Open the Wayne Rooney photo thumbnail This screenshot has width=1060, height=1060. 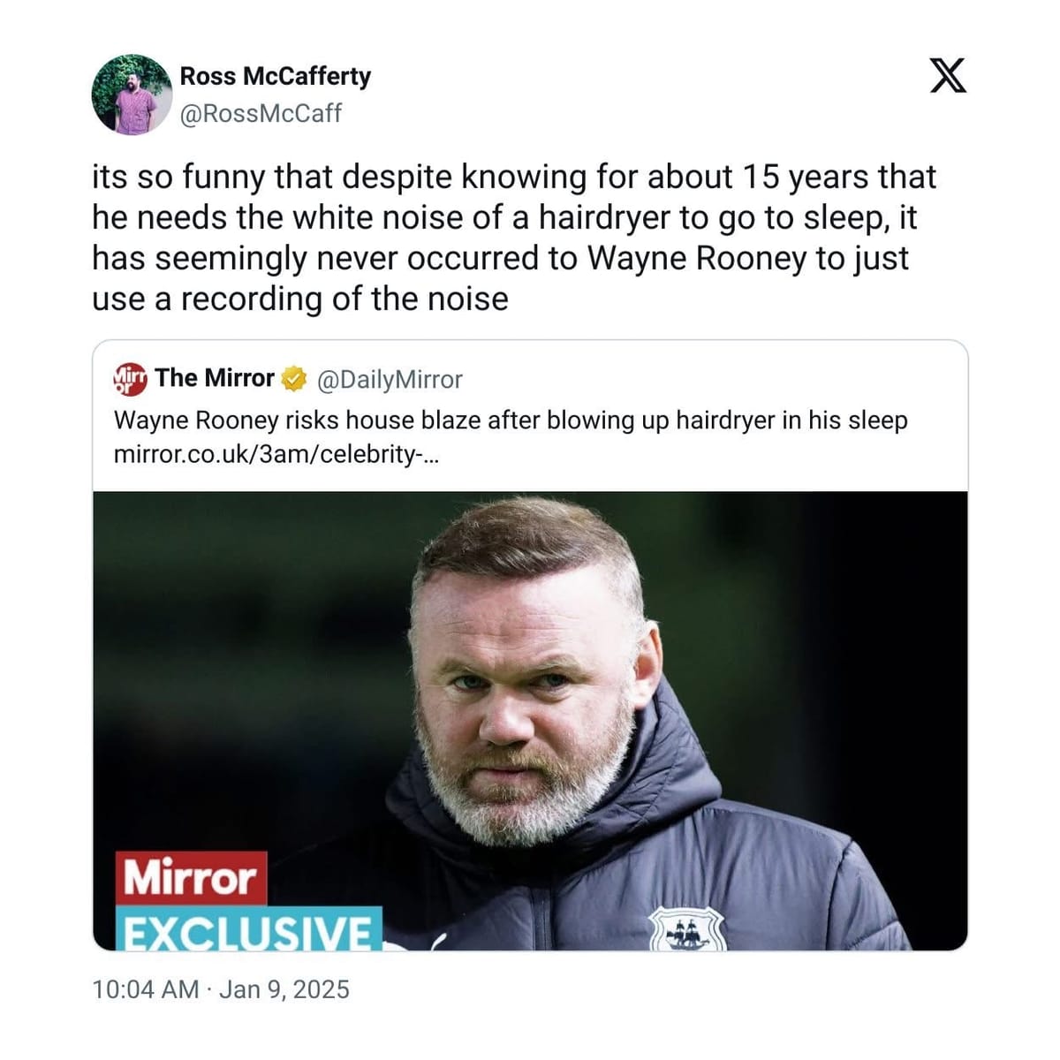click(530, 721)
